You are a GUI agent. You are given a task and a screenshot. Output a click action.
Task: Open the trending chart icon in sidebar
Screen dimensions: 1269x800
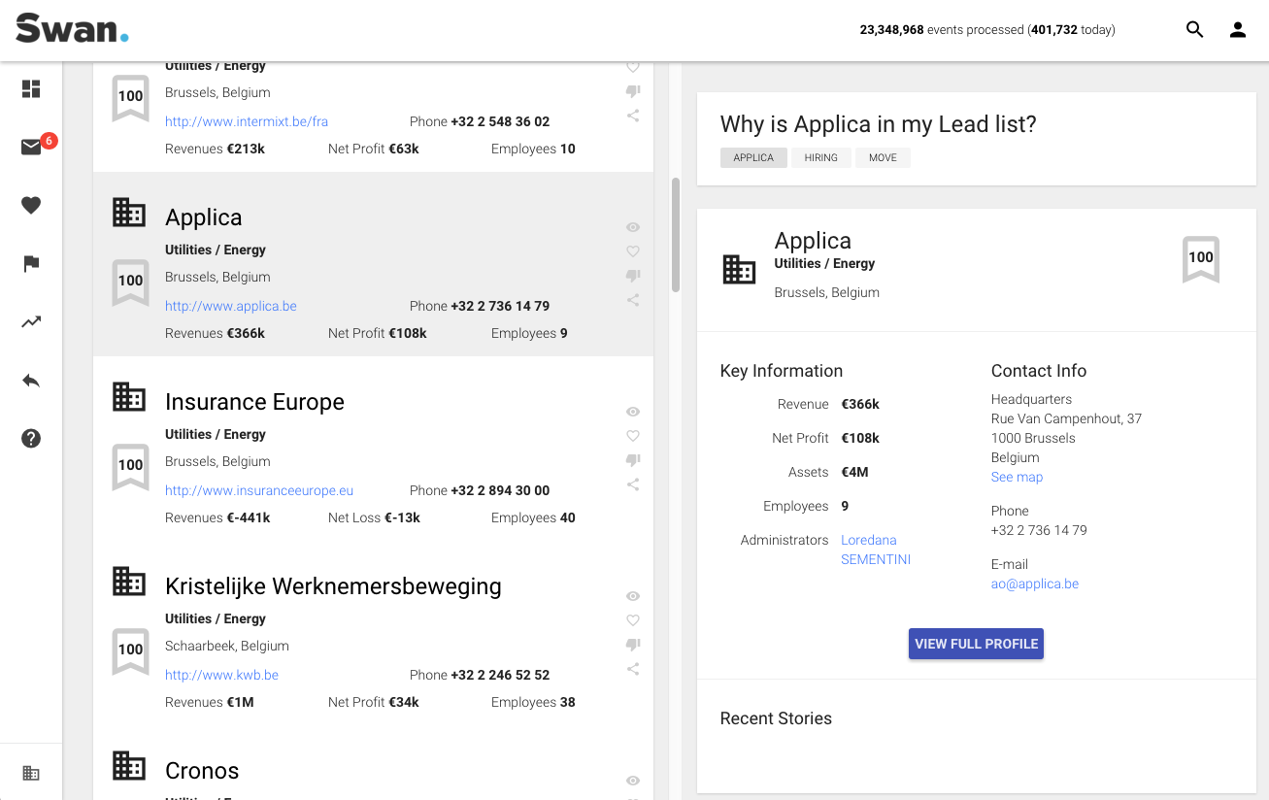click(31, 322)
